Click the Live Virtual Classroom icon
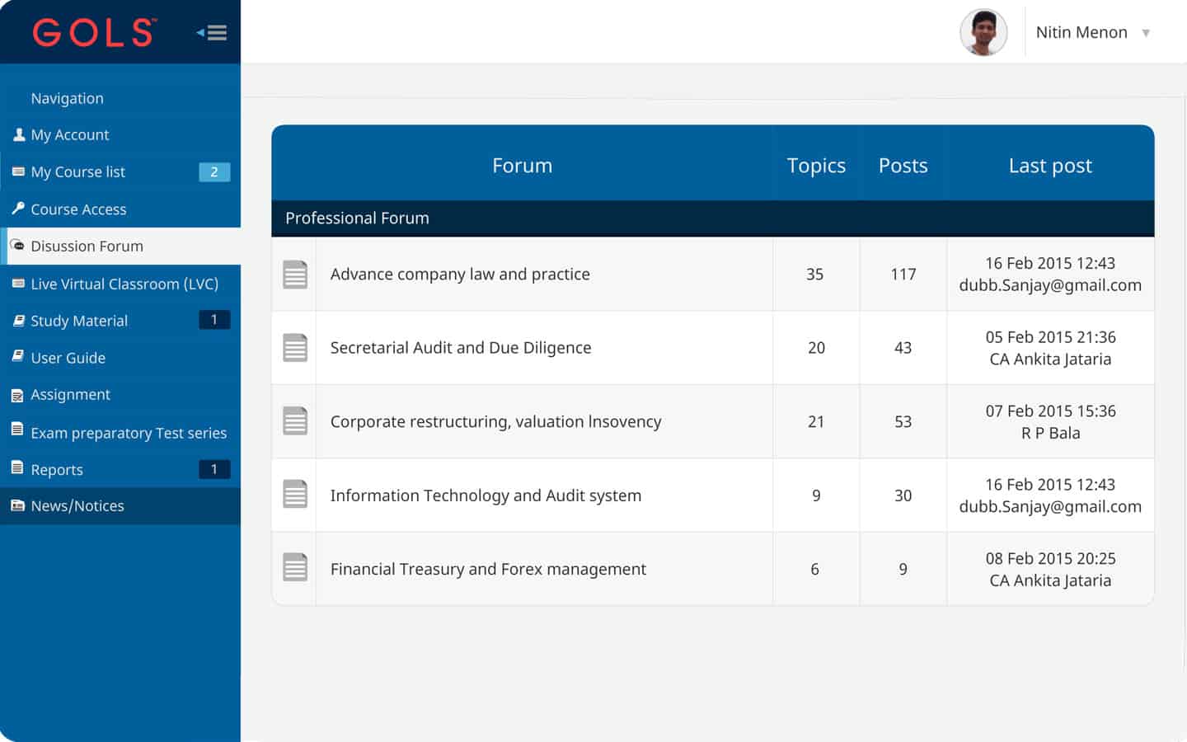The height and width of the screenshot is (742, 1187). 18,283
